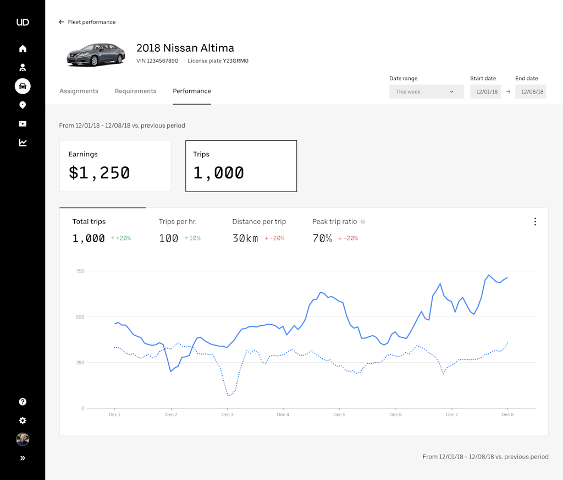Open Settings with the gear icon
This screenshot has width=563, height=480.
click(x=22, y=420)
